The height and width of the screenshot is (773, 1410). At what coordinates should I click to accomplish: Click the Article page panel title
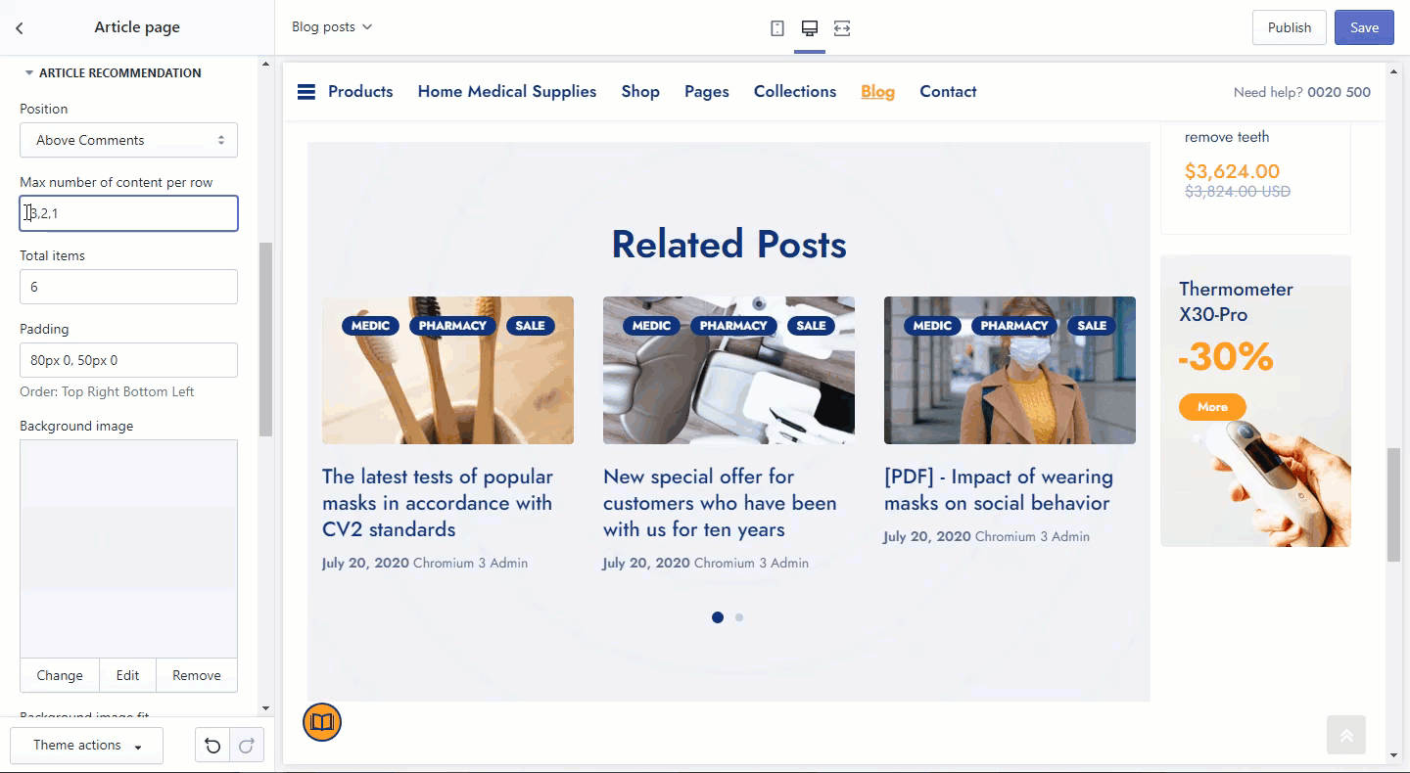pyautogui.click(x=137, y=27)
